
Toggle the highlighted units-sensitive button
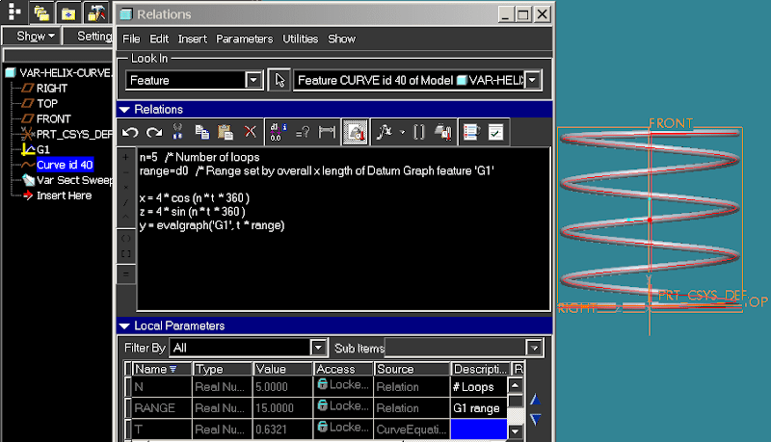(x=356, y=132)
